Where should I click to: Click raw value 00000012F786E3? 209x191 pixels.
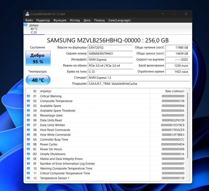tap(173, 135)
